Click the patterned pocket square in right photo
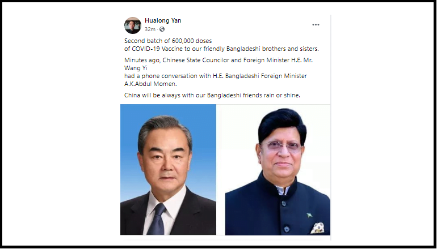Screen dimensions: 437x249 point(317,228)
